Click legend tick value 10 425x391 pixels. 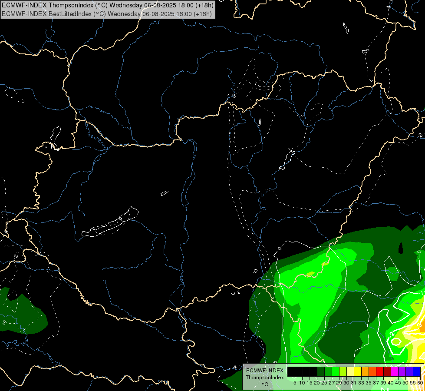[x=302, y=383]
